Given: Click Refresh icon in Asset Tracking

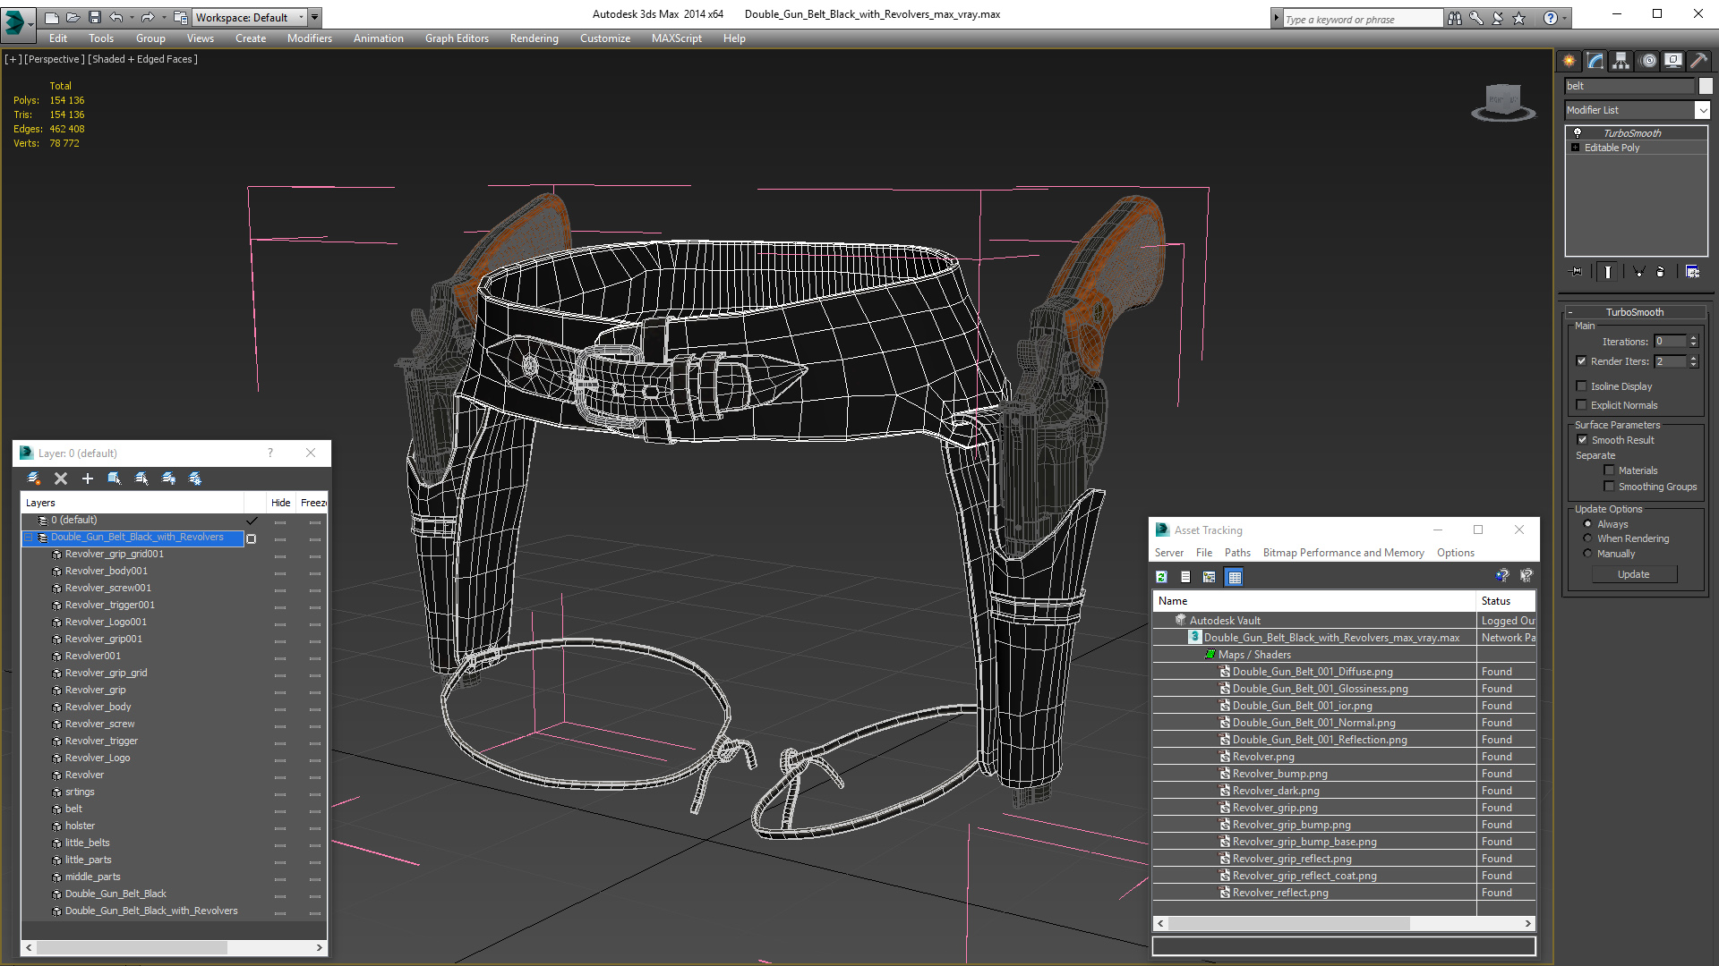Looking at the screenshot, I should click(x=1161, y=577).
